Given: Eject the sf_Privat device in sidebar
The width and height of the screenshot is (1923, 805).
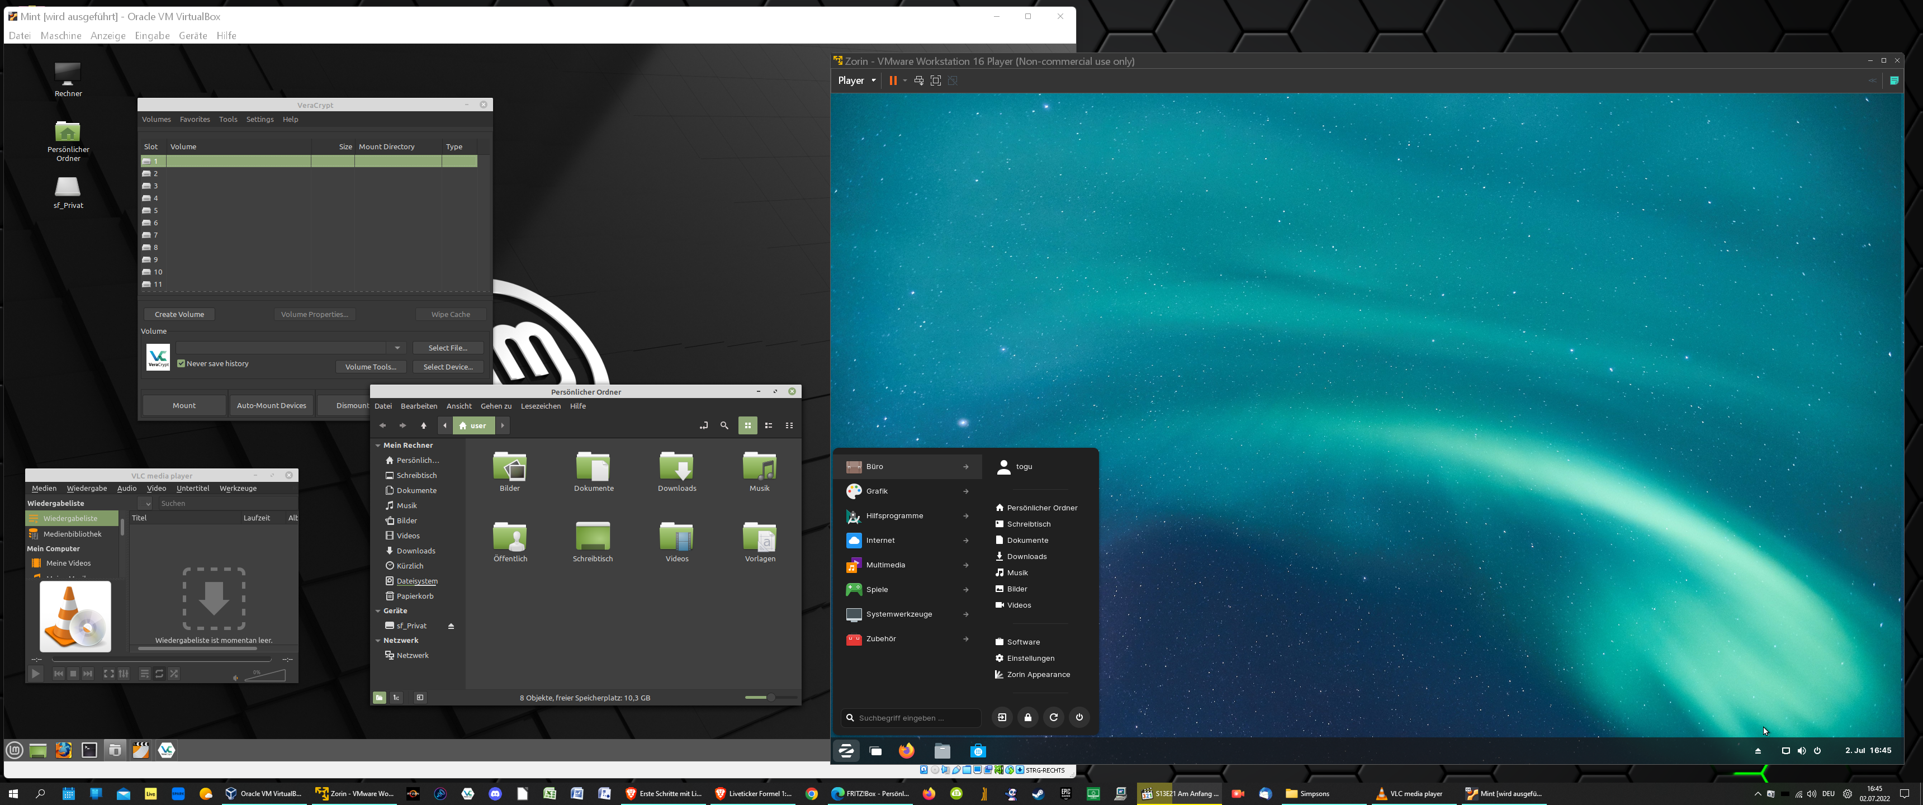Looking at the screenshot, I should click(451, 626).
